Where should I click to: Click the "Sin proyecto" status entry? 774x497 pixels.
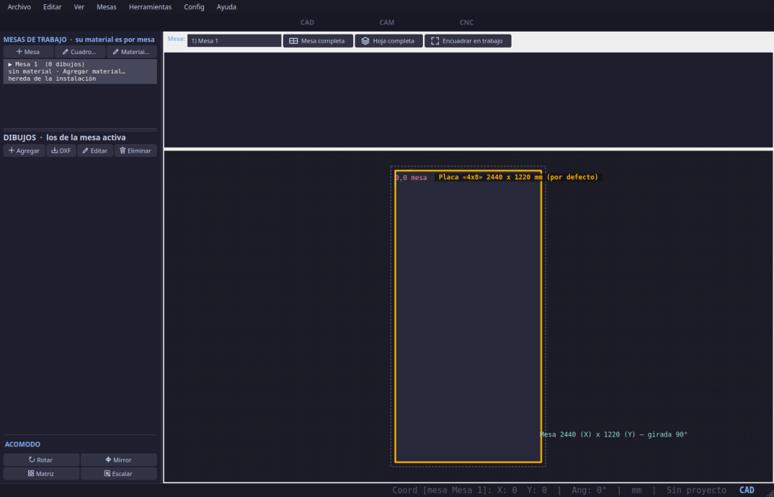coord(696,490)
